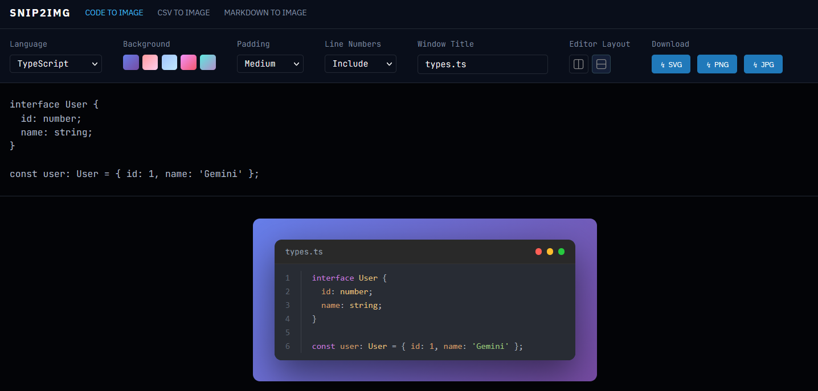Pick the purple-blue gradient background swatch
Image resolution: width=818 pixels, height=391 pixels.
(x=131, y=63)
